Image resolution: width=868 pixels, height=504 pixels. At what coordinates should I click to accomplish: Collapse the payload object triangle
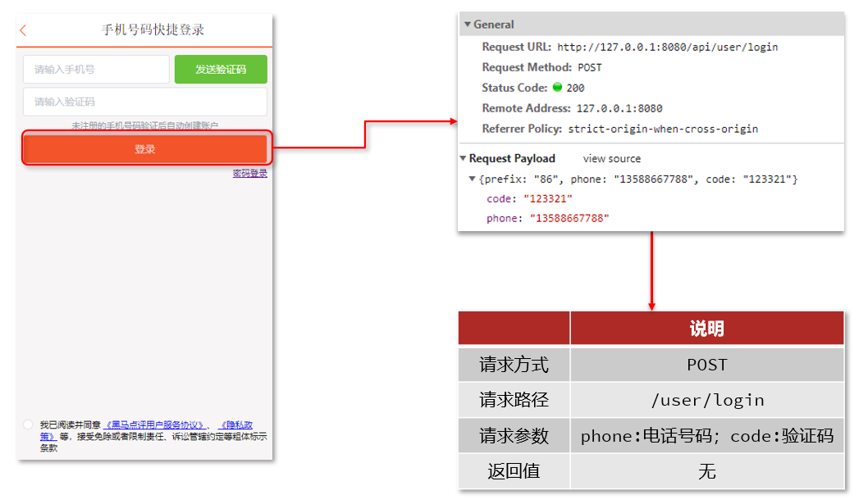(x=472, y=179)
